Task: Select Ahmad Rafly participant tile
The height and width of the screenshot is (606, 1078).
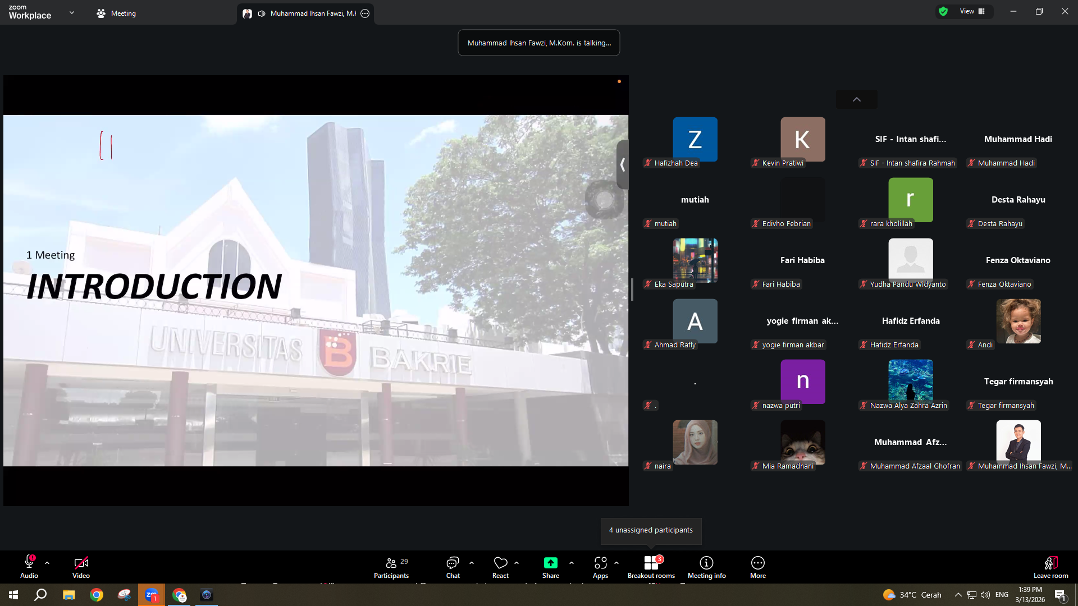Action: 695,321
